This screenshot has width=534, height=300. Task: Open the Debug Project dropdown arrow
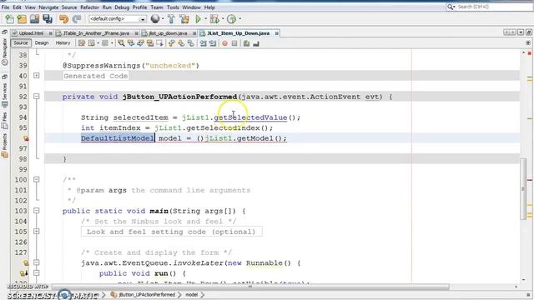coord(223,19)
